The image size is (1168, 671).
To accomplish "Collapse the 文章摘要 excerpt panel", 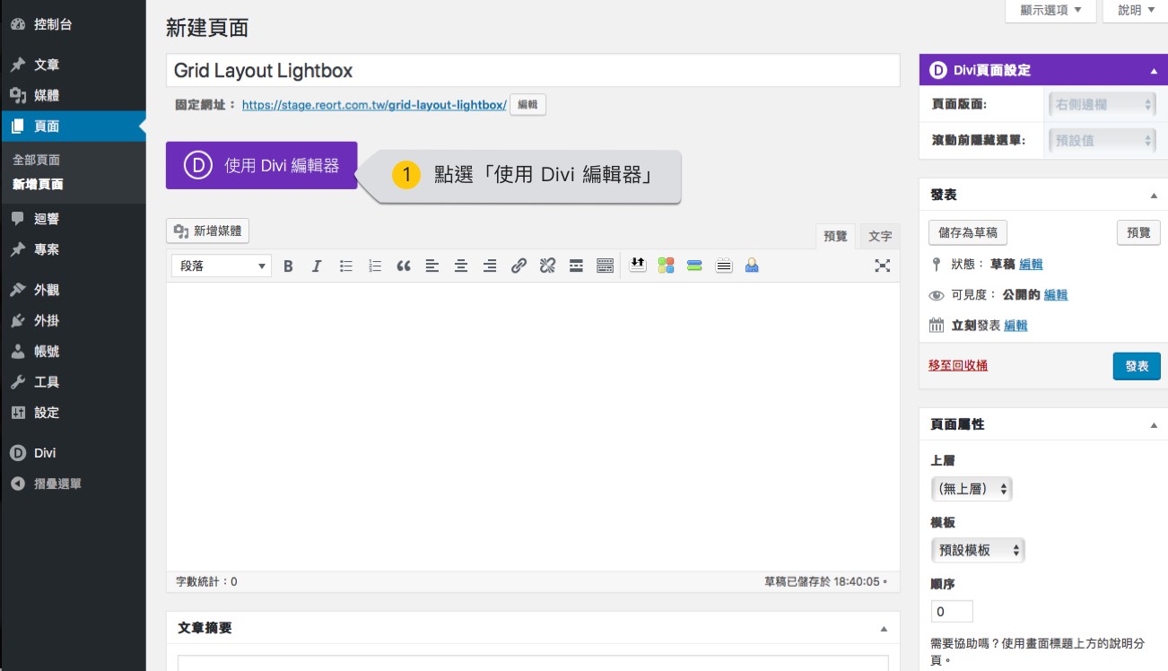I will point(884,628).
